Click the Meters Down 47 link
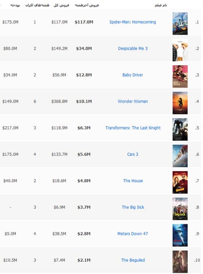This screenshot has width=203, height=274. 133,234
